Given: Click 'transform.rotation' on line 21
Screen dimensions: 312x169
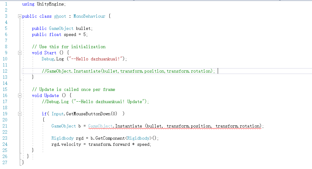Looking at the screenshot, I should click(237, 126).
